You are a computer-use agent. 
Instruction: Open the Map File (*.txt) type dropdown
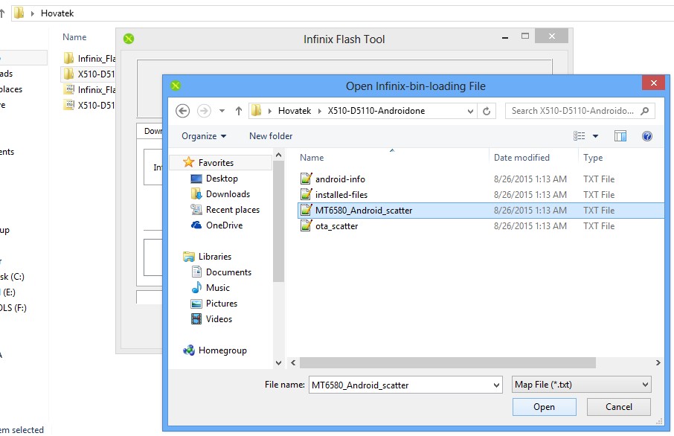point(582,385)
